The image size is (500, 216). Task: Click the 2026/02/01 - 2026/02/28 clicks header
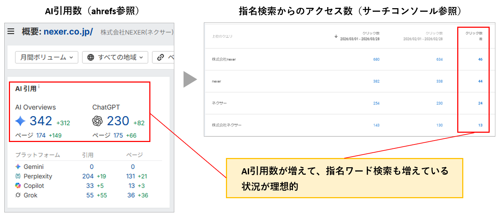click(423, 36)
